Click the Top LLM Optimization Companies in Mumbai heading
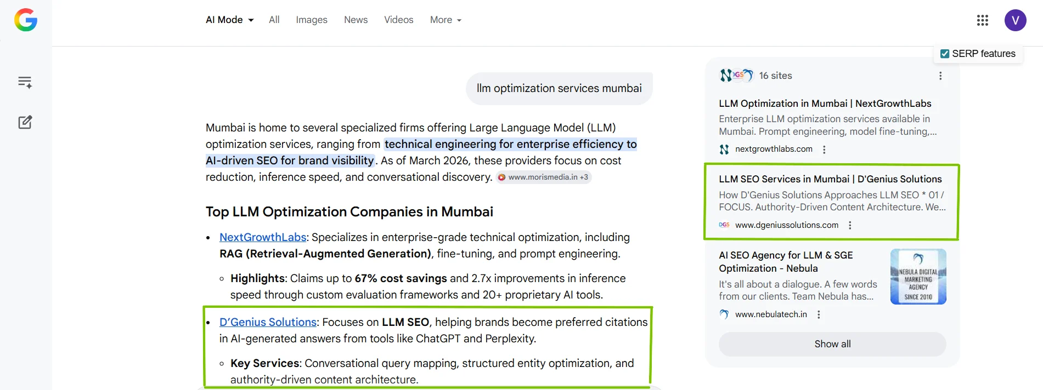This screenshot has height=390, width=1043. (349, 212)
